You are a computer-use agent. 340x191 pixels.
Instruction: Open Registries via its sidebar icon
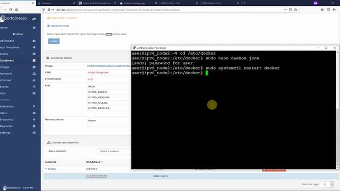click(34, 126)
